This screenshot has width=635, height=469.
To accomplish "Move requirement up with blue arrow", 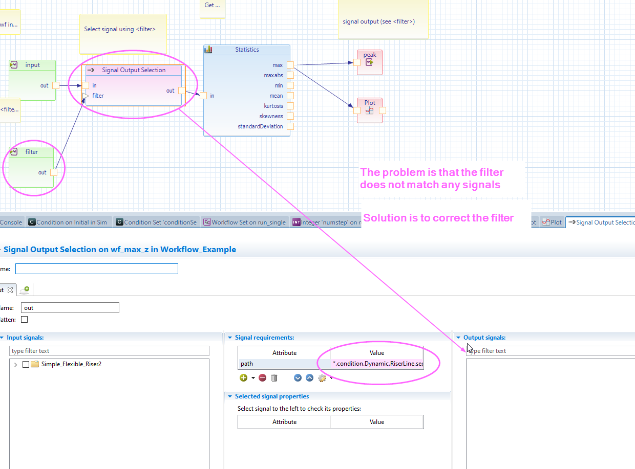I will (x=309, y=378).
